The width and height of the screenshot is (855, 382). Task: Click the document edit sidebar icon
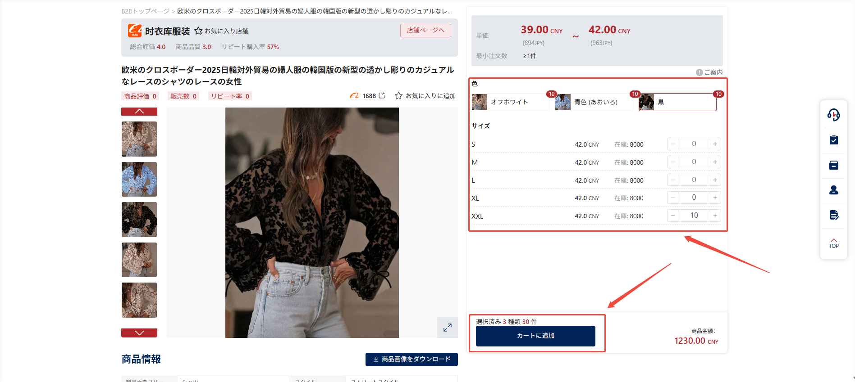tap(834, 215)
